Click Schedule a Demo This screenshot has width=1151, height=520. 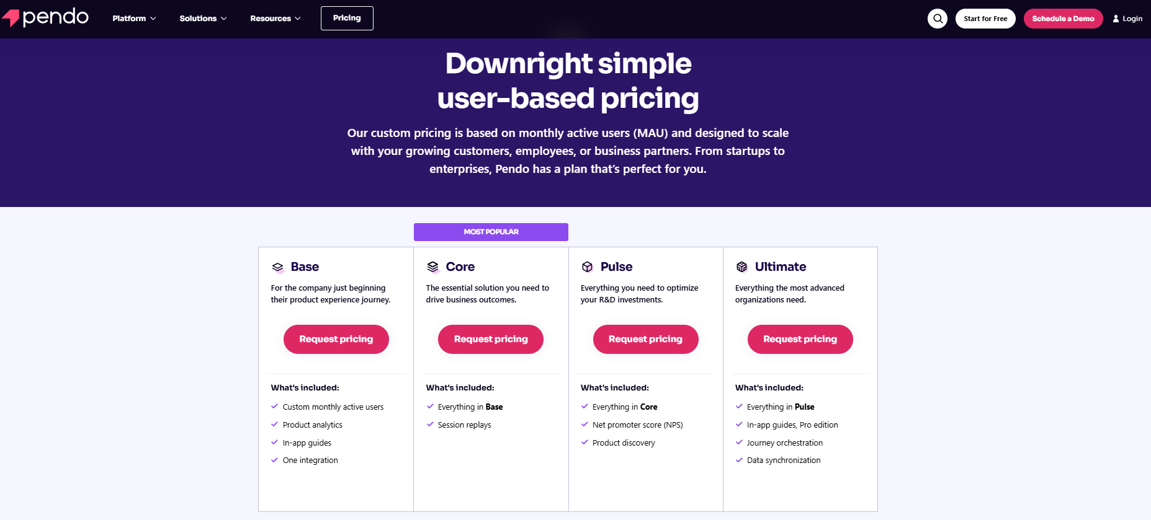point(1063,18)
